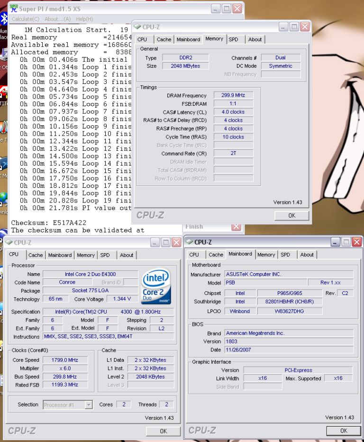Switch to Cache tab in memory CPU-Z window
This screenshot has width=364, height=442.
coord(164,39)
